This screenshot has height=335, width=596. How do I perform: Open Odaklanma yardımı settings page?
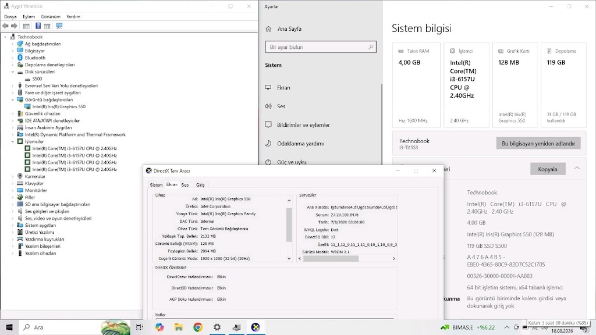tap(300, 144)
